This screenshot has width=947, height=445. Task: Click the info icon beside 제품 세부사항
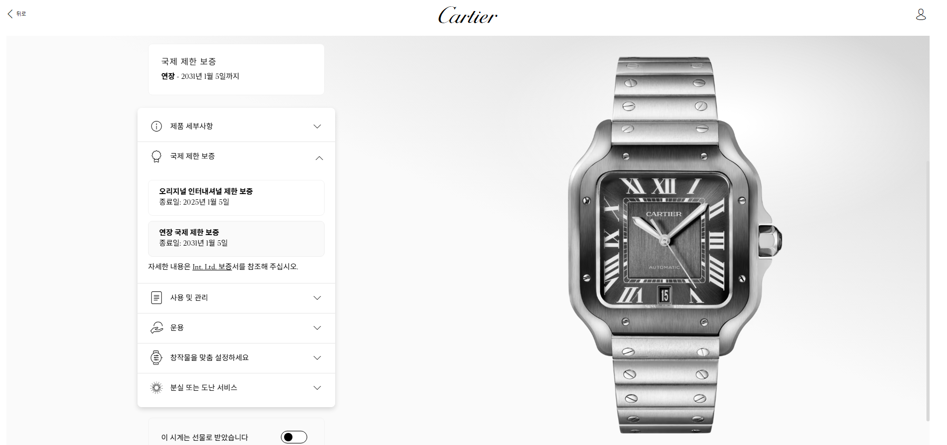click(x=157, y=126)
